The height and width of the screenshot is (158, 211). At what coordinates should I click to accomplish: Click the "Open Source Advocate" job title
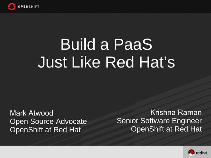click(48, 121)
